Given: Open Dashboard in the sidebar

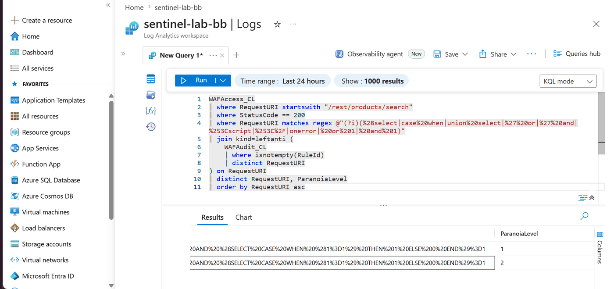Looking at the screenshot, I should (x=38, y=52).
